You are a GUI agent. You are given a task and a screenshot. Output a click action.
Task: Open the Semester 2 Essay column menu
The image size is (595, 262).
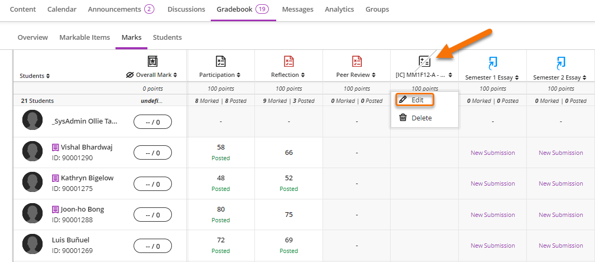click(584, 77)
